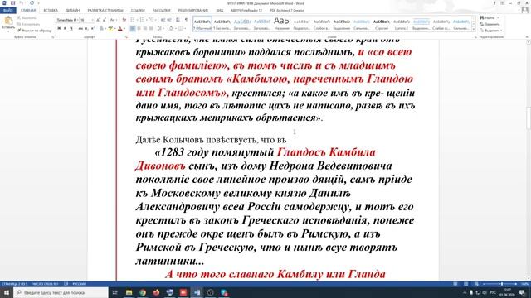Switch to the ДИЗАЙН tab
This screenshot has width=531, height=298.
coord(72,11)
